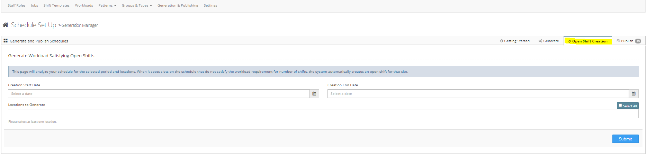Tick the Select All checkbox
Screen dimensions: 647x158
coord(620,106)
